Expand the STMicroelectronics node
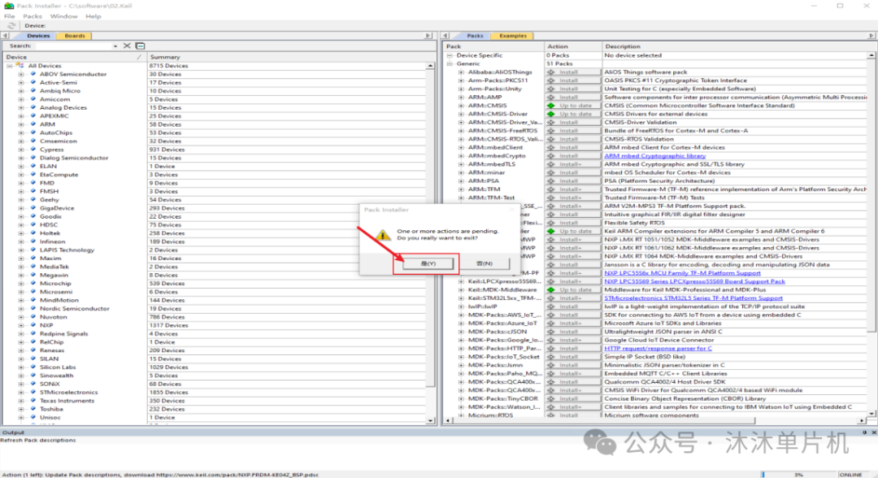This screenshot has width=878, height=478. point(21,393)
